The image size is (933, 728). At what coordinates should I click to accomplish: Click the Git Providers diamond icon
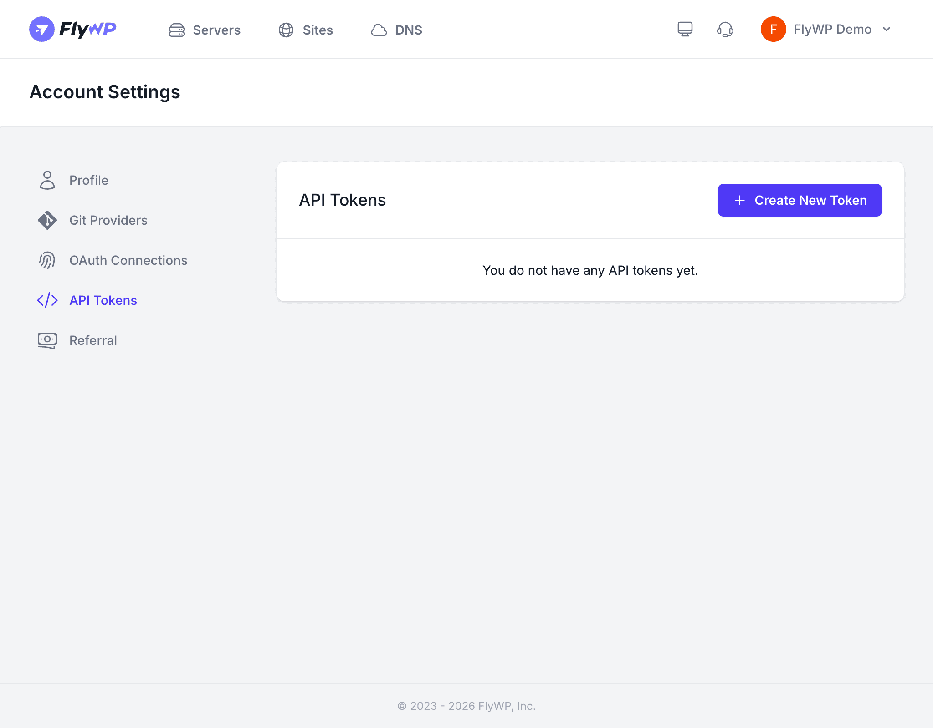click(x=47, y=220)
